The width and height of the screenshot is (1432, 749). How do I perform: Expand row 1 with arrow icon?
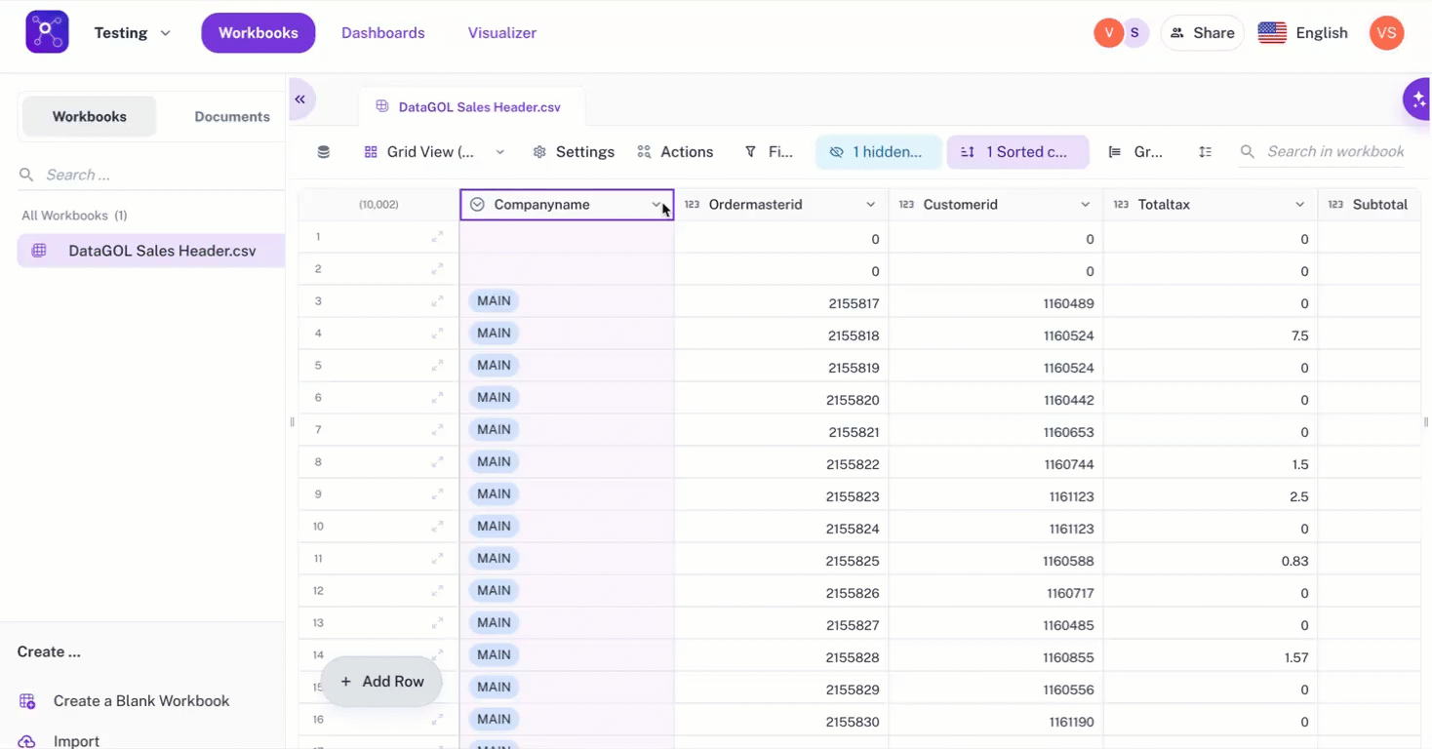tap(437, 237)
